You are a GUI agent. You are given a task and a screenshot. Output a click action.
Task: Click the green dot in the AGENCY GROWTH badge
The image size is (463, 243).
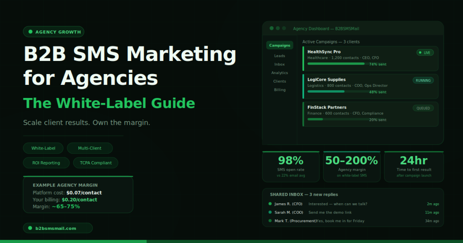(x=30, y=32)
